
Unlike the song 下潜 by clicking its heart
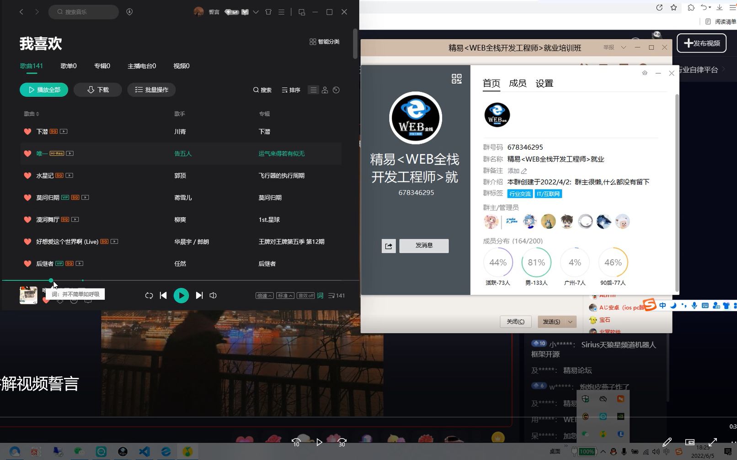tap(27, 131)
